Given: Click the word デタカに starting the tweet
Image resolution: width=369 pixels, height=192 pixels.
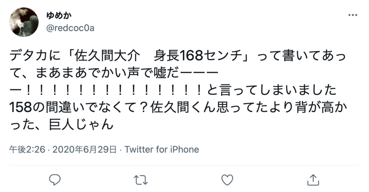Looking at the screenshot, I should pos(35,56).
